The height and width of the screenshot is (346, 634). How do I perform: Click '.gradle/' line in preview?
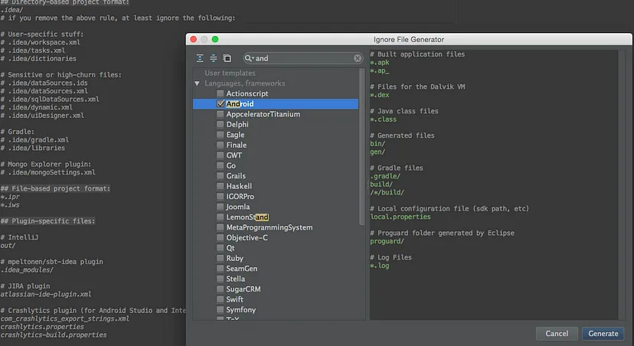click(x=385, y=176)
